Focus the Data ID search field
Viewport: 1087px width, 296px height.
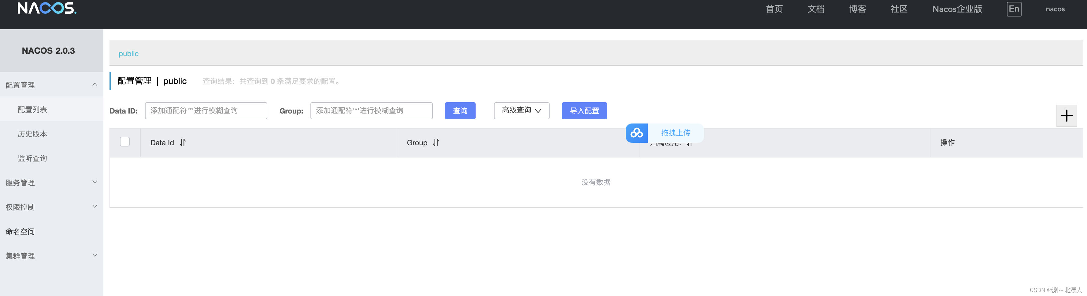[206, 111]
